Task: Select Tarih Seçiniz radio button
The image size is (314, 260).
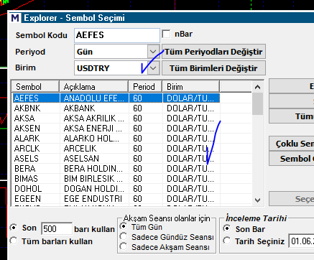Action: (x=227, y=241)
